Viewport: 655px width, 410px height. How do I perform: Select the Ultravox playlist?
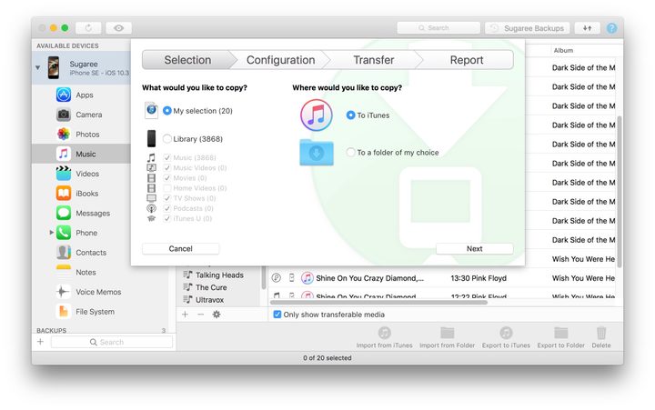click(209, 300)
